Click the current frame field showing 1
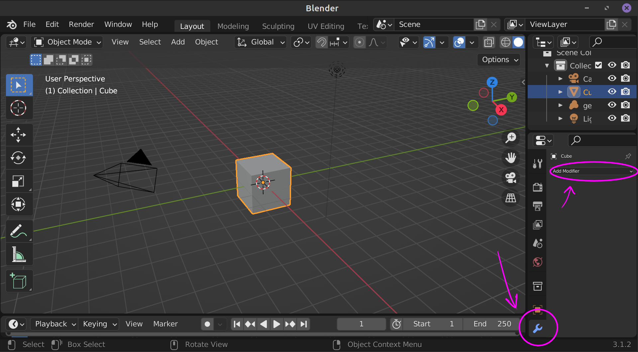The height and width of the screenshot is (352, 638). [361, 324]
